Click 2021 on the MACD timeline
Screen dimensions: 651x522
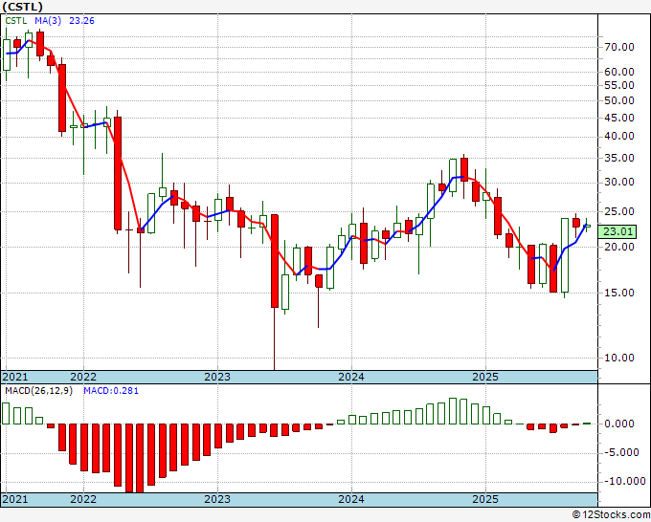15,499
